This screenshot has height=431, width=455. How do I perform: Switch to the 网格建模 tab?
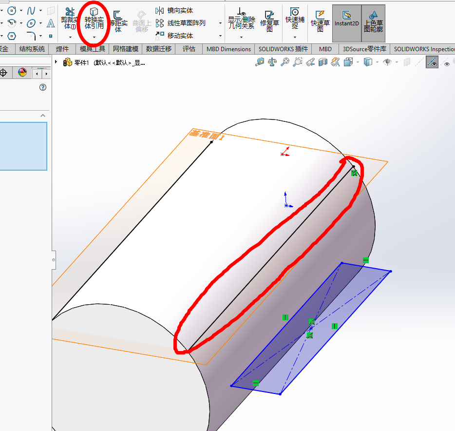pyautogui.click(x=126, y=49)
